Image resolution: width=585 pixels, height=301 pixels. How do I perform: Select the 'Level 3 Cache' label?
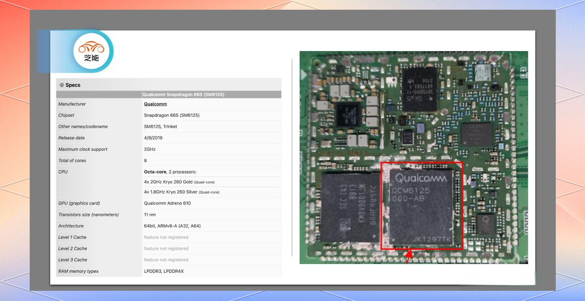pos(73,260)
